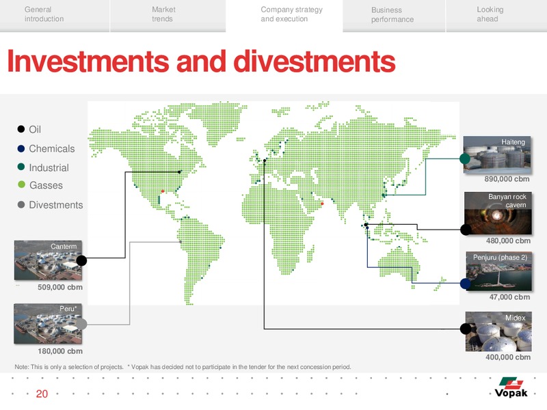The width and height of the screenshot is (547, 410).
Task: Open the Penjuru (phase 2) photo
Action: tap(499, 271)
